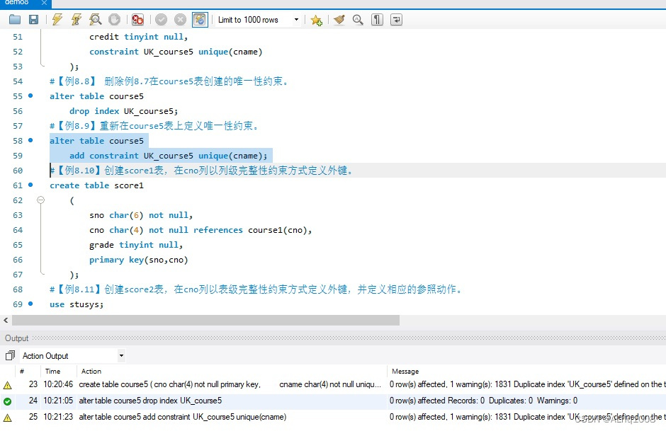The image size is (666, 431).
Task: Click the comment on line 54 例8.8
Action: [x=169, y=81]
